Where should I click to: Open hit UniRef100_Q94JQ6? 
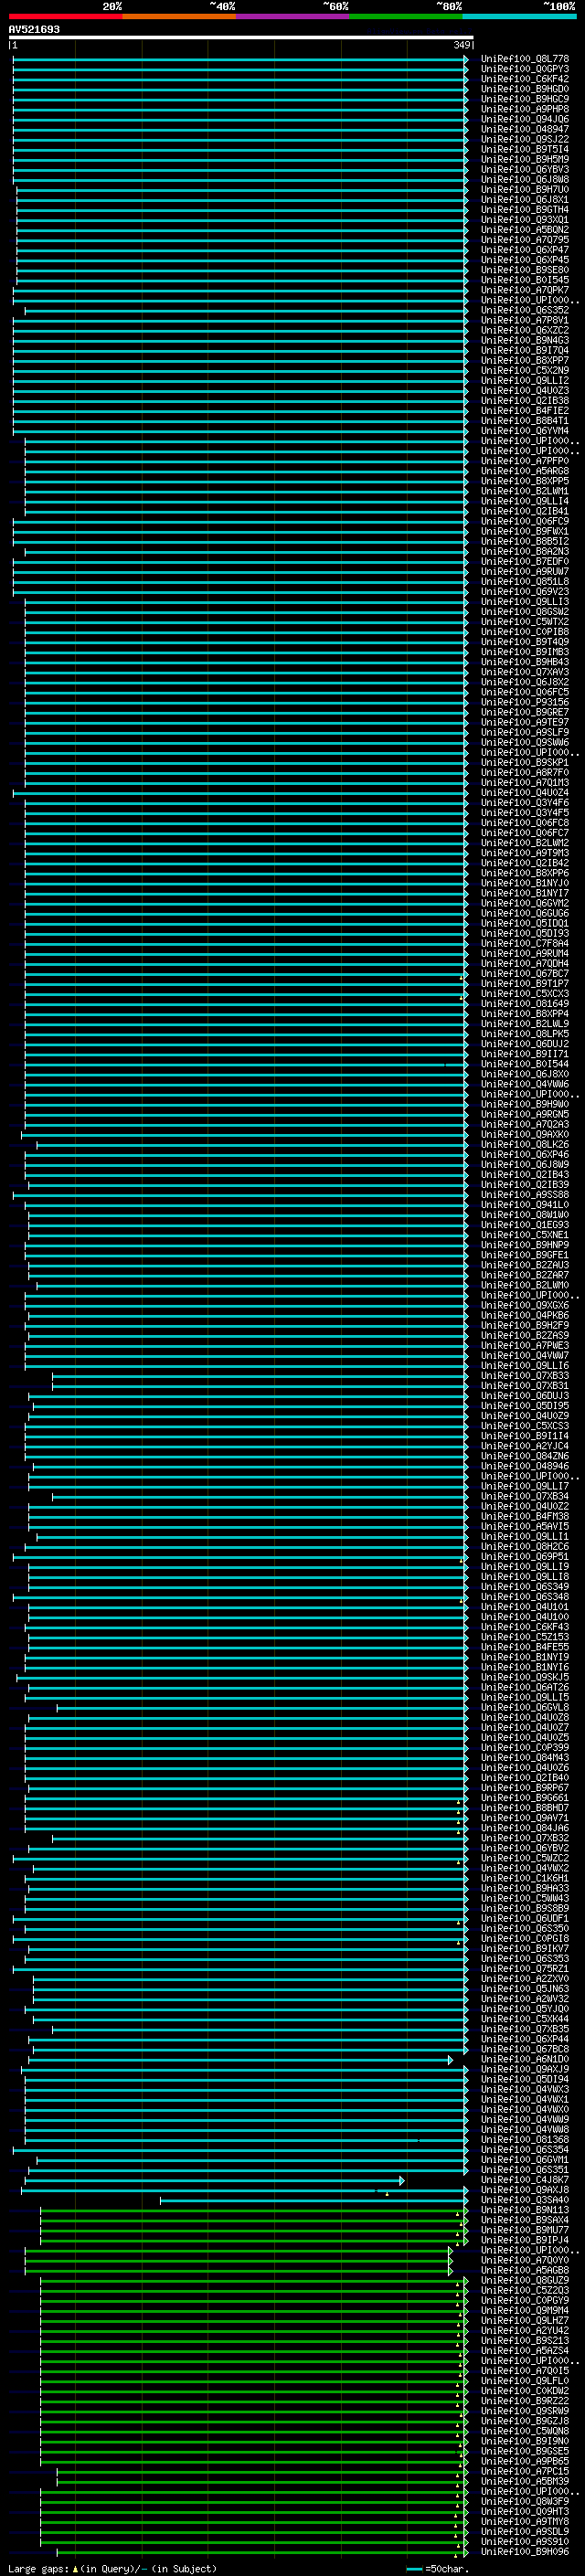pos(525,119)
